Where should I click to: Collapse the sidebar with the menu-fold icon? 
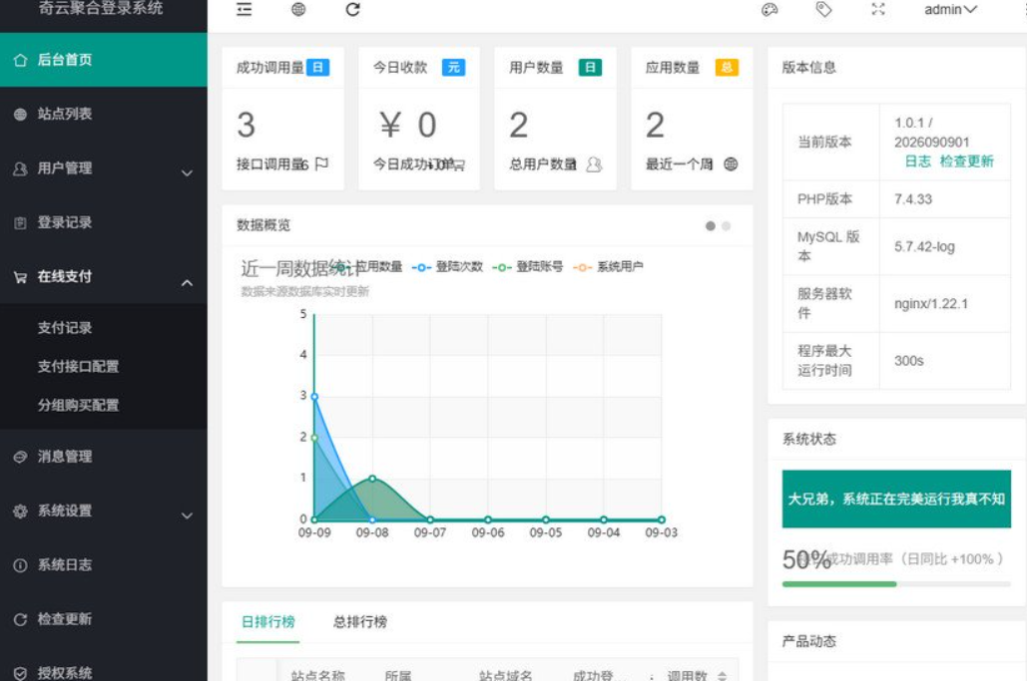(244, 9)
